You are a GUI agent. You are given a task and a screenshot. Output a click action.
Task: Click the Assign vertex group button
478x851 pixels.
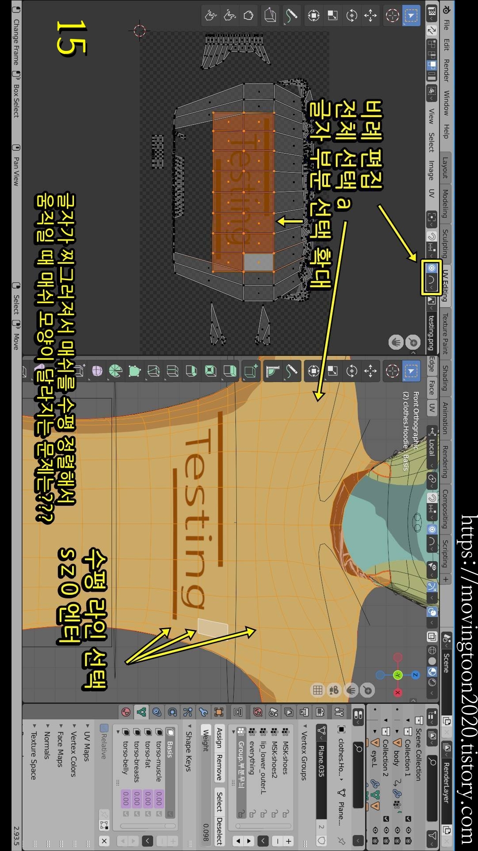219,737
